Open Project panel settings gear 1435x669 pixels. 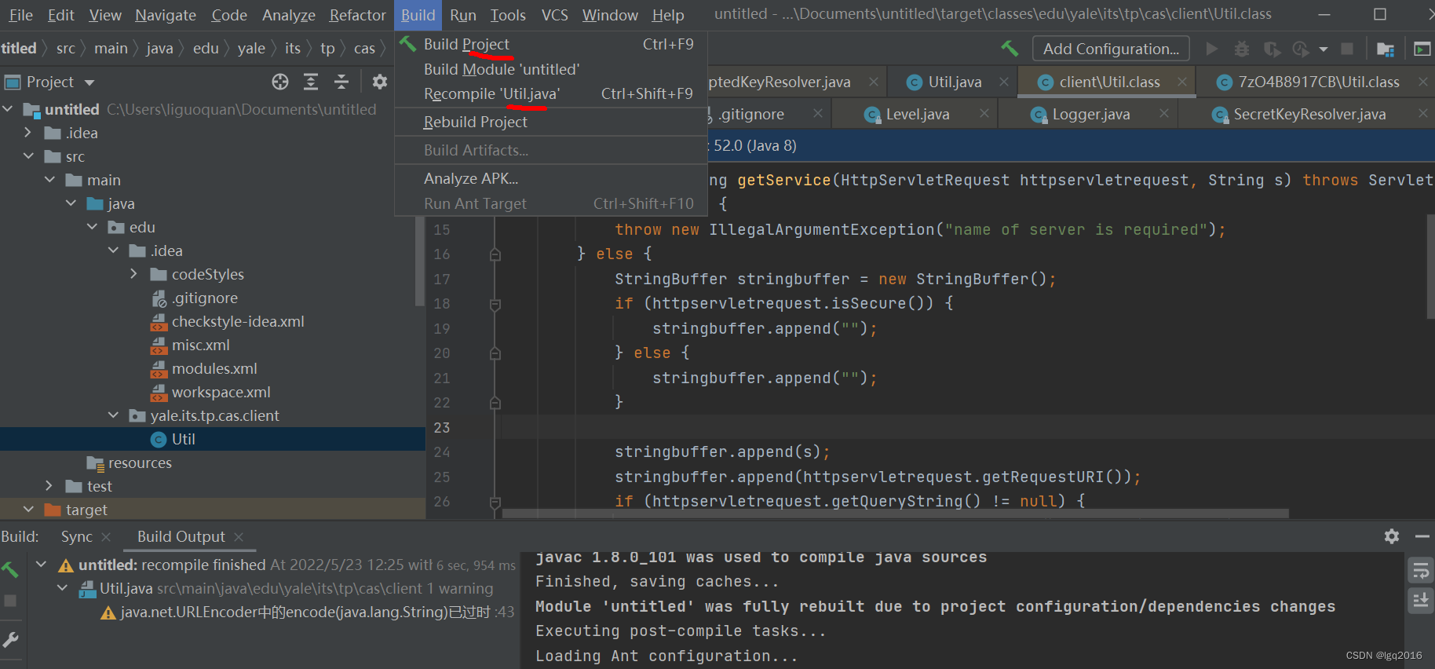click(x=380, y=82)
